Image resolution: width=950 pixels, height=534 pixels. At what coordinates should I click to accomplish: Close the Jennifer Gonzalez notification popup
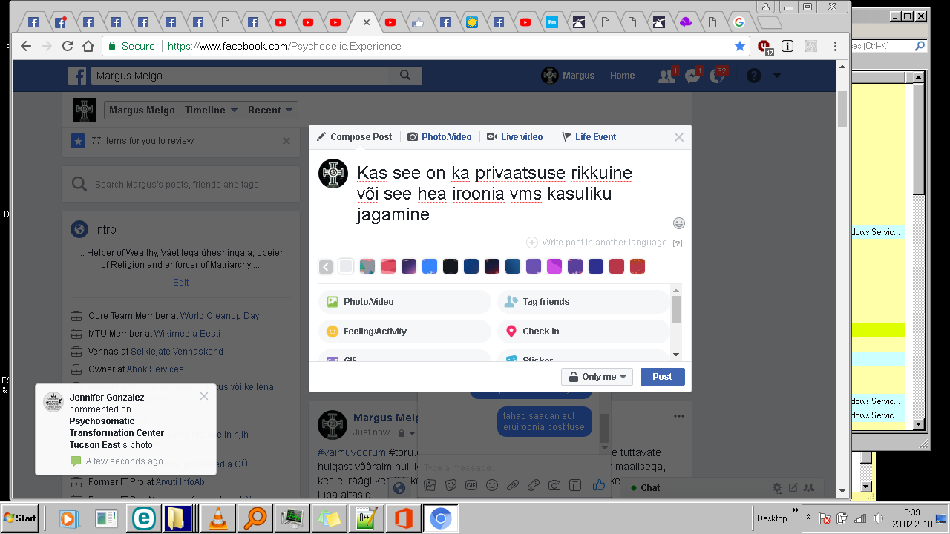pyautogui.click(x=204, y=396)
